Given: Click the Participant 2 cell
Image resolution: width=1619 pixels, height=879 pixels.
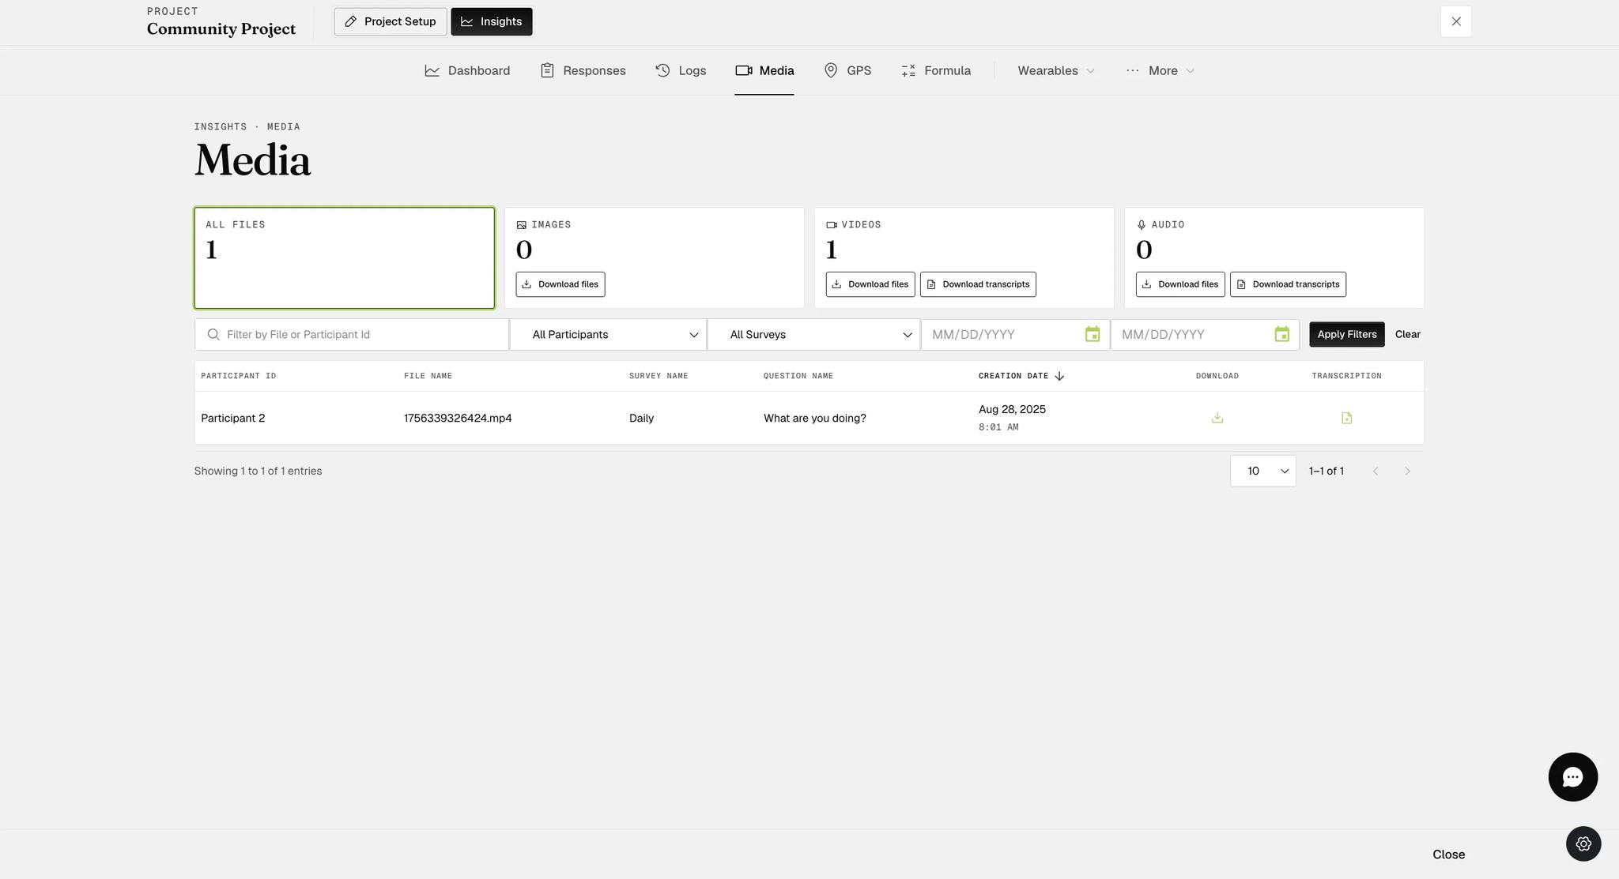Looking at the screenshot, I should 233,419.
